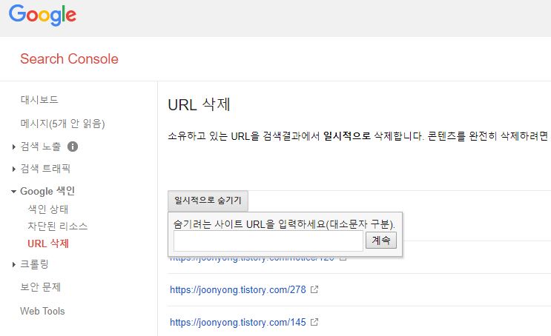Collapse the Google 색인 section arrow
The image size is (551, 336).
(13, 192)
